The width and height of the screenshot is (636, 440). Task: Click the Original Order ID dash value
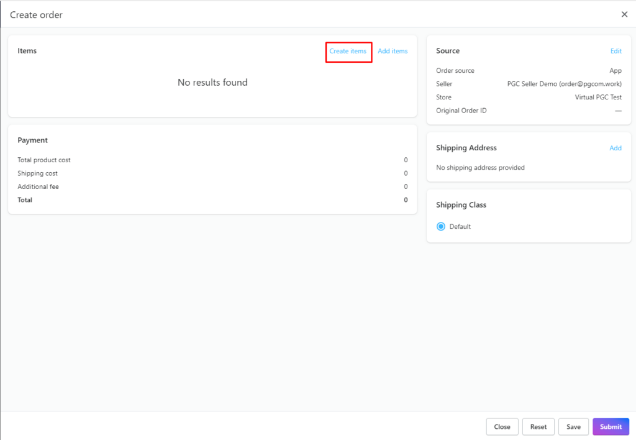coord(618,110)
